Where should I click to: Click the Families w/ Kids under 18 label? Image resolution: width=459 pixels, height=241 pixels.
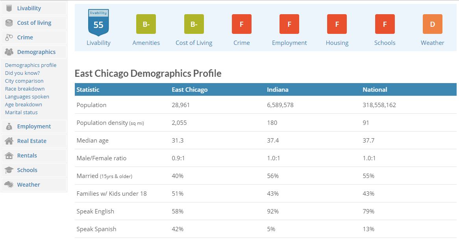[x=111, y=194]
